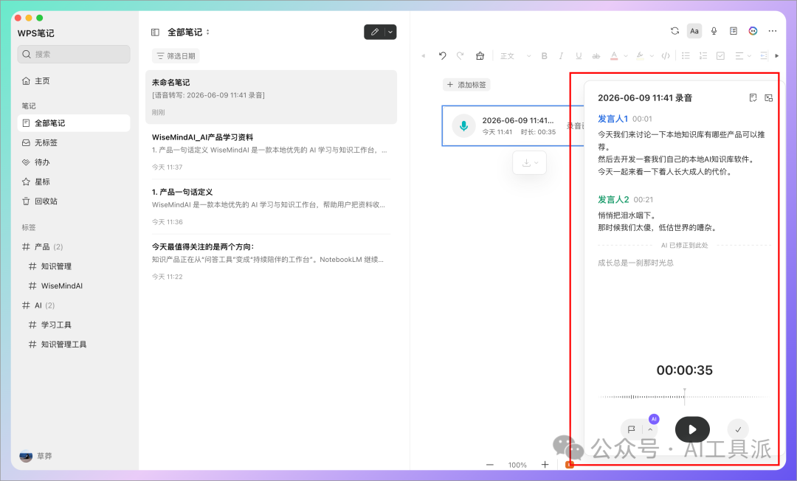Viewport: 797px width, 481px height.
Task: Open the three-dots more options menu
Action: click(x=773, y=31)
